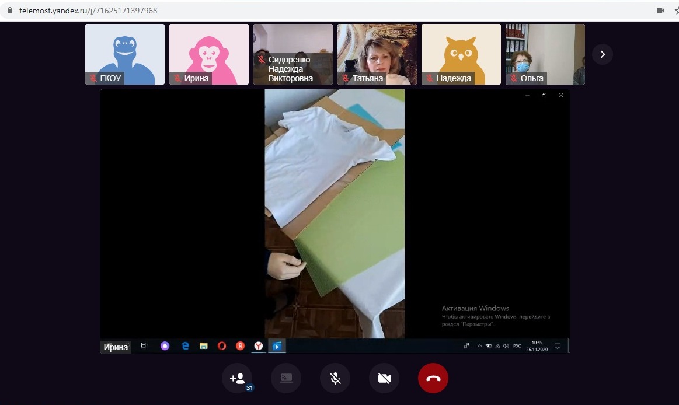Open File Explorer in the shared taskbar
Viewport: 679px width, 405px height.
click(x=203, y=346)
